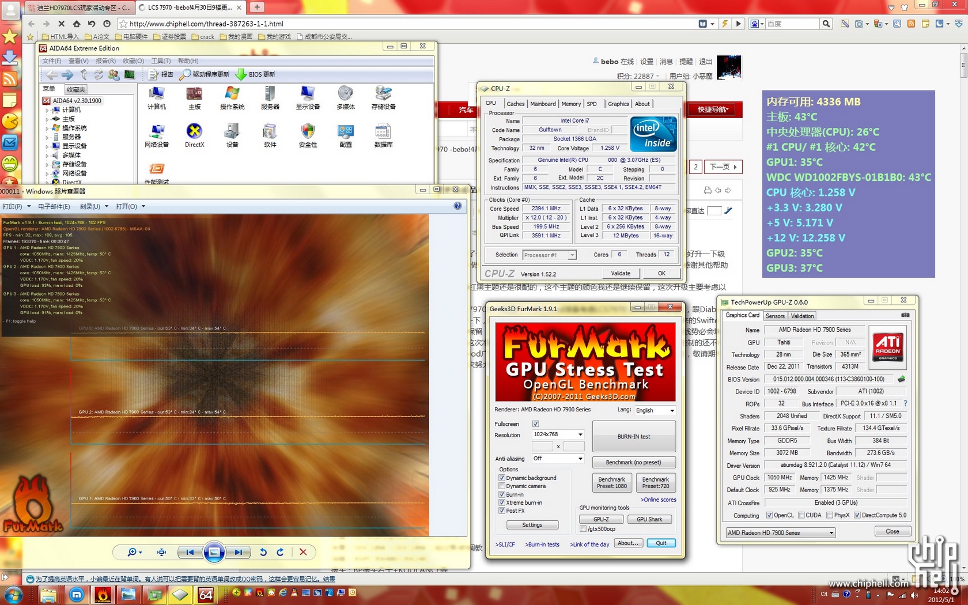Image resolution: width=968 pixels, height=605 pixels.
Task: Go to previous image in photo viewer
Action: pos(190,552)
